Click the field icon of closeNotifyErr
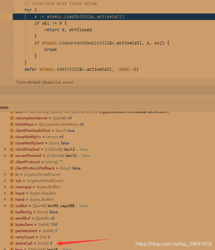Image resolution: width=215 pixels, height=250 pixels. [12, 137]
